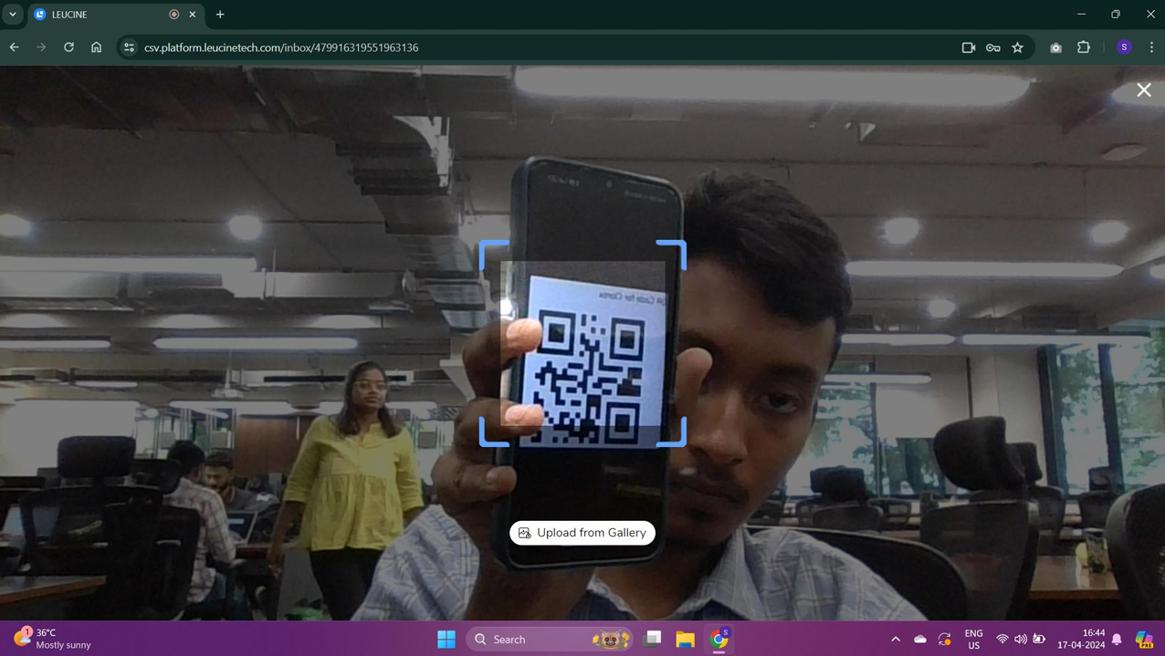
Task: Click the OneDrive cloud tray icon
Action: 920,639
